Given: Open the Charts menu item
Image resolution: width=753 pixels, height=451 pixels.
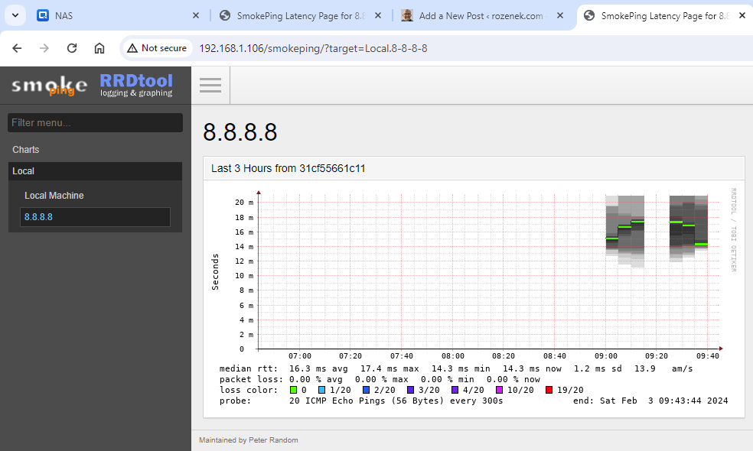Looking at the screenshot, I should [26, 150].
